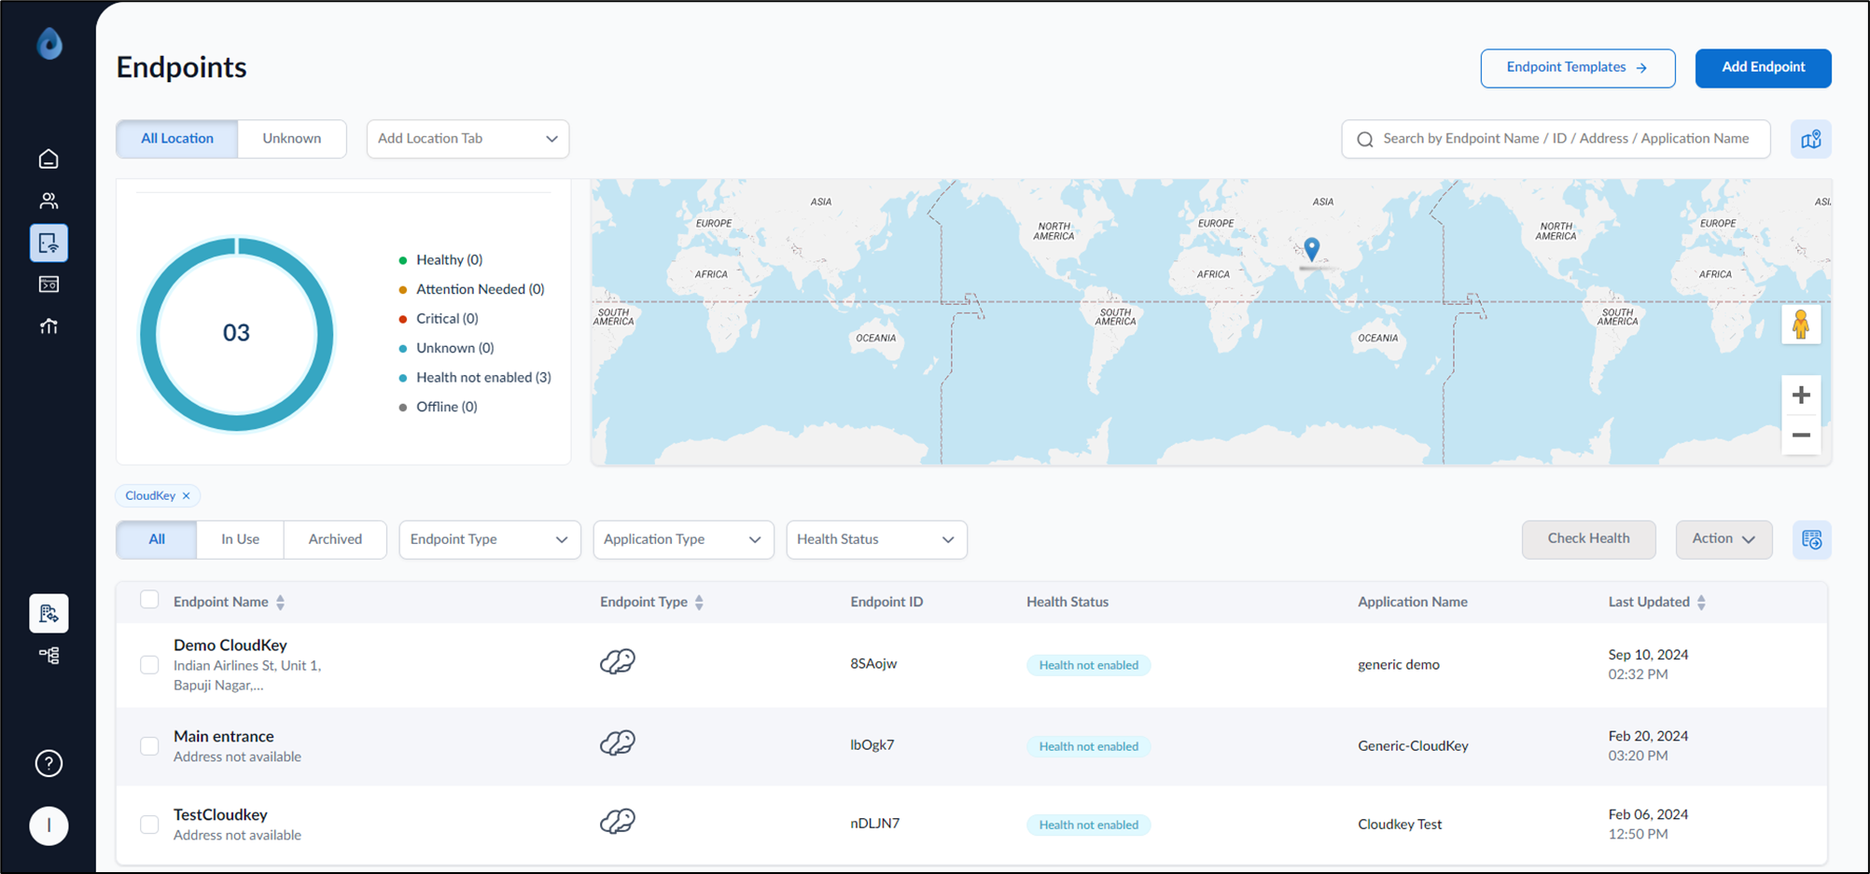Click CloudKey icon in Demo CloudKey row
1870x874 pixels.
pos(617,661)
